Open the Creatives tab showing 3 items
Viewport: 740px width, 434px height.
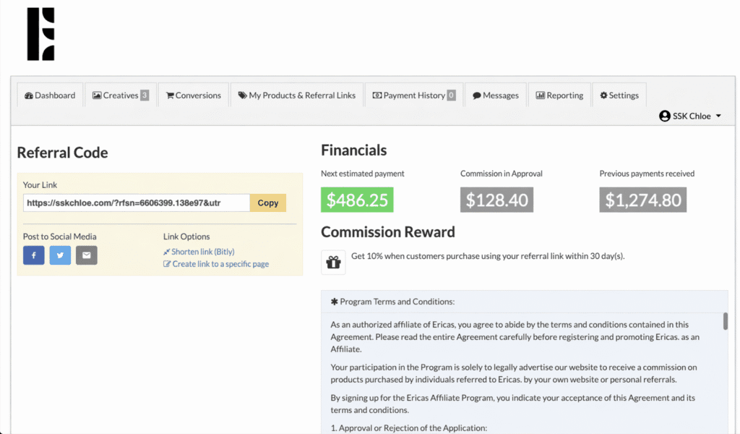pyautogui.click(x=120, y=95)
